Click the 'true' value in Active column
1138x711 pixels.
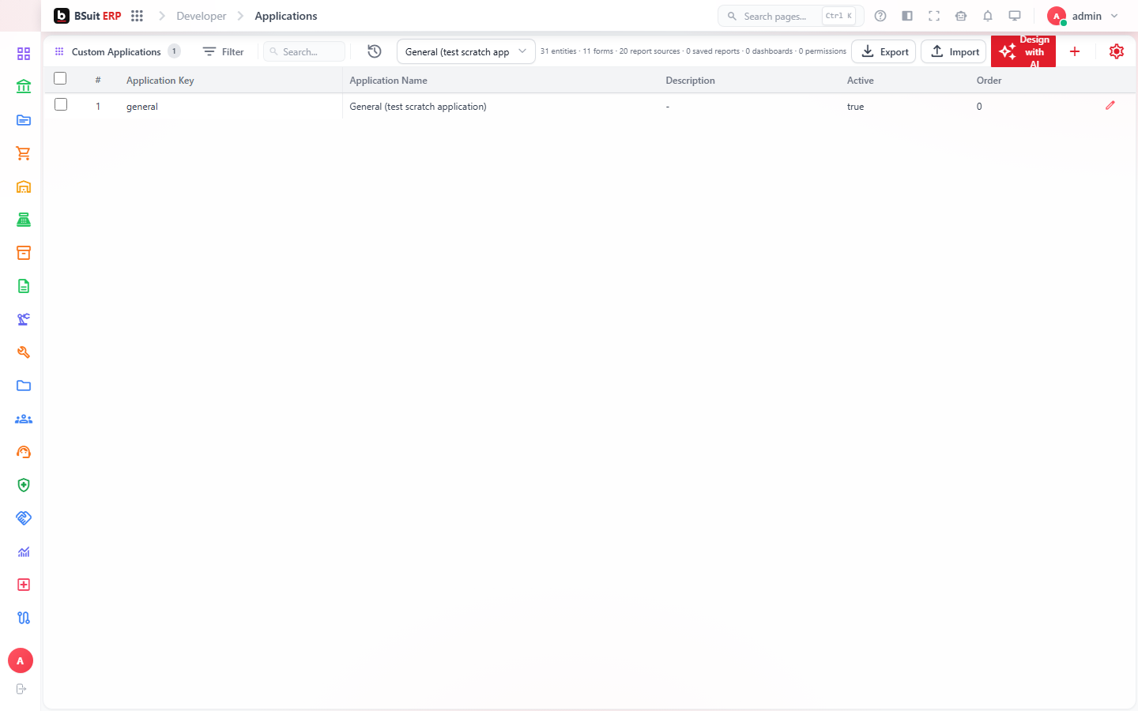(x=855, y=107)
